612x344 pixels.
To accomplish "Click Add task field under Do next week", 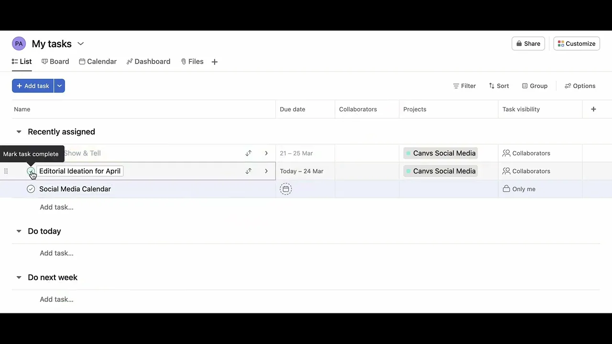I will 56,300.
